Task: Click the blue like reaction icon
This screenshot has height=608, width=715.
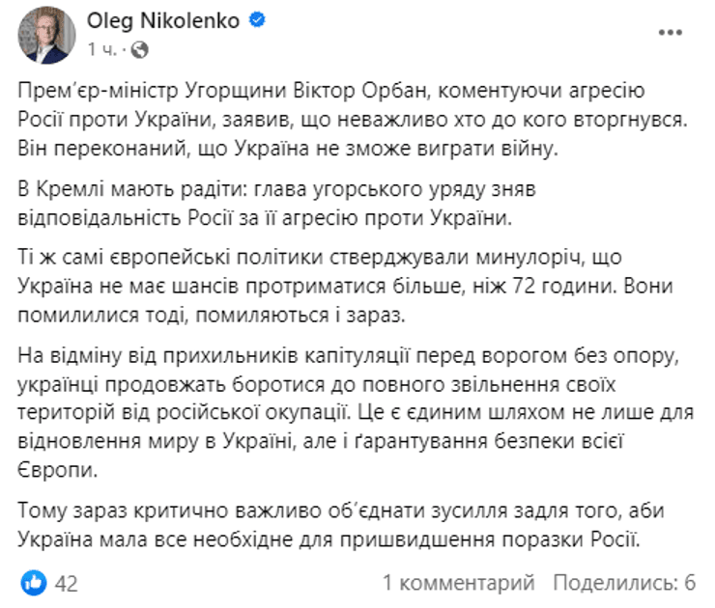Action: tap(33, 583)
